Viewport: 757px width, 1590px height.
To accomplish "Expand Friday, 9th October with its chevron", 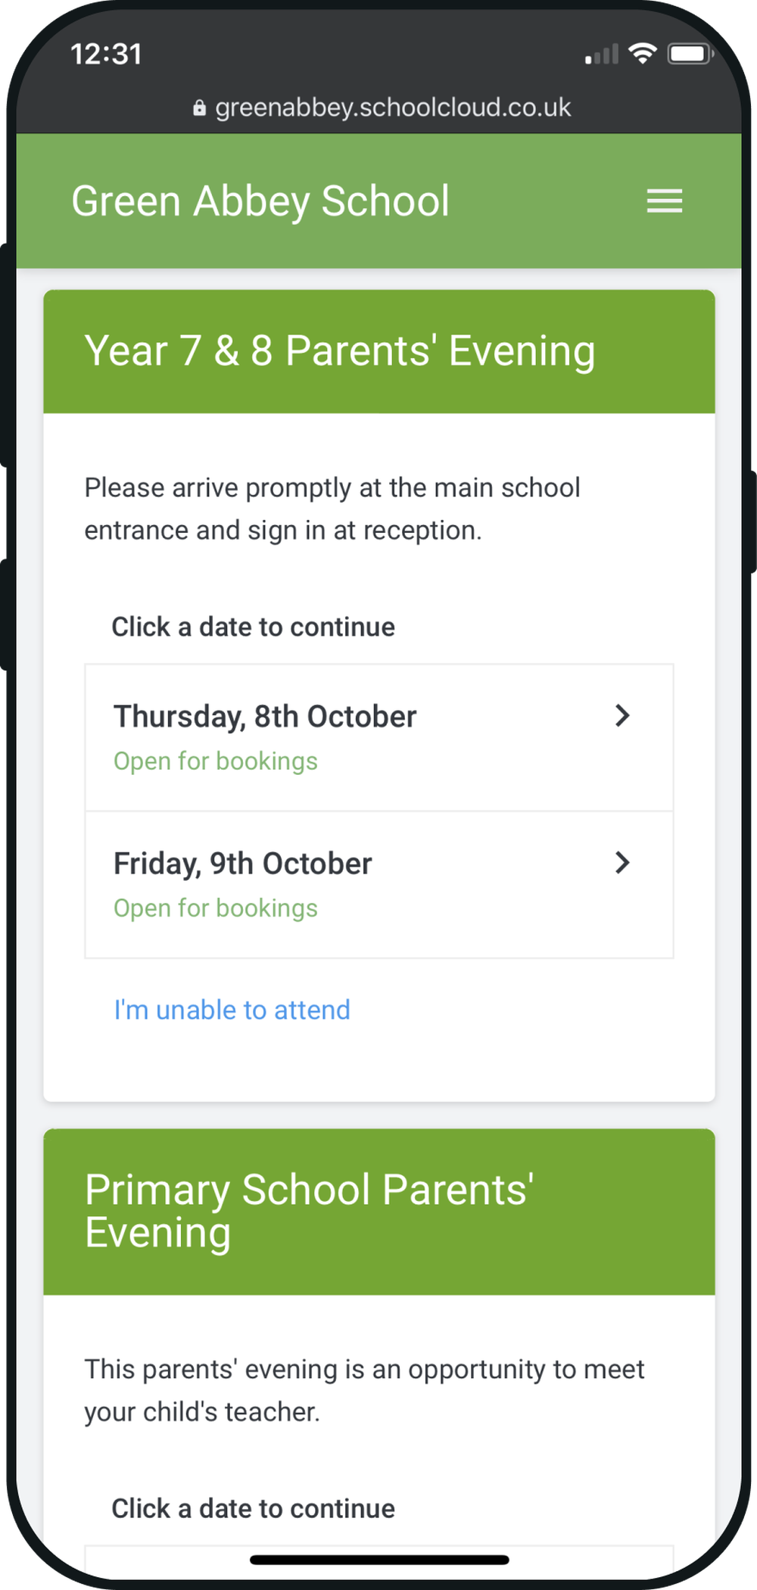I will pos(622,863).
